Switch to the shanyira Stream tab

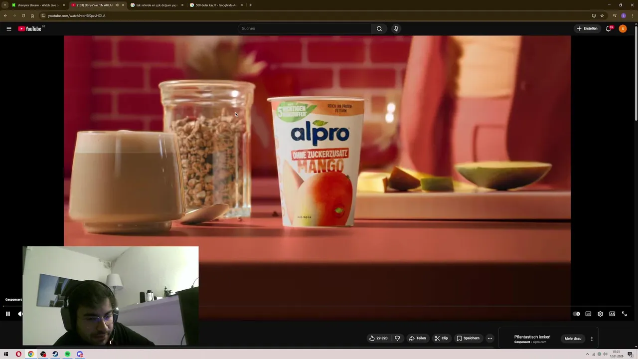(x=38, y=5)
